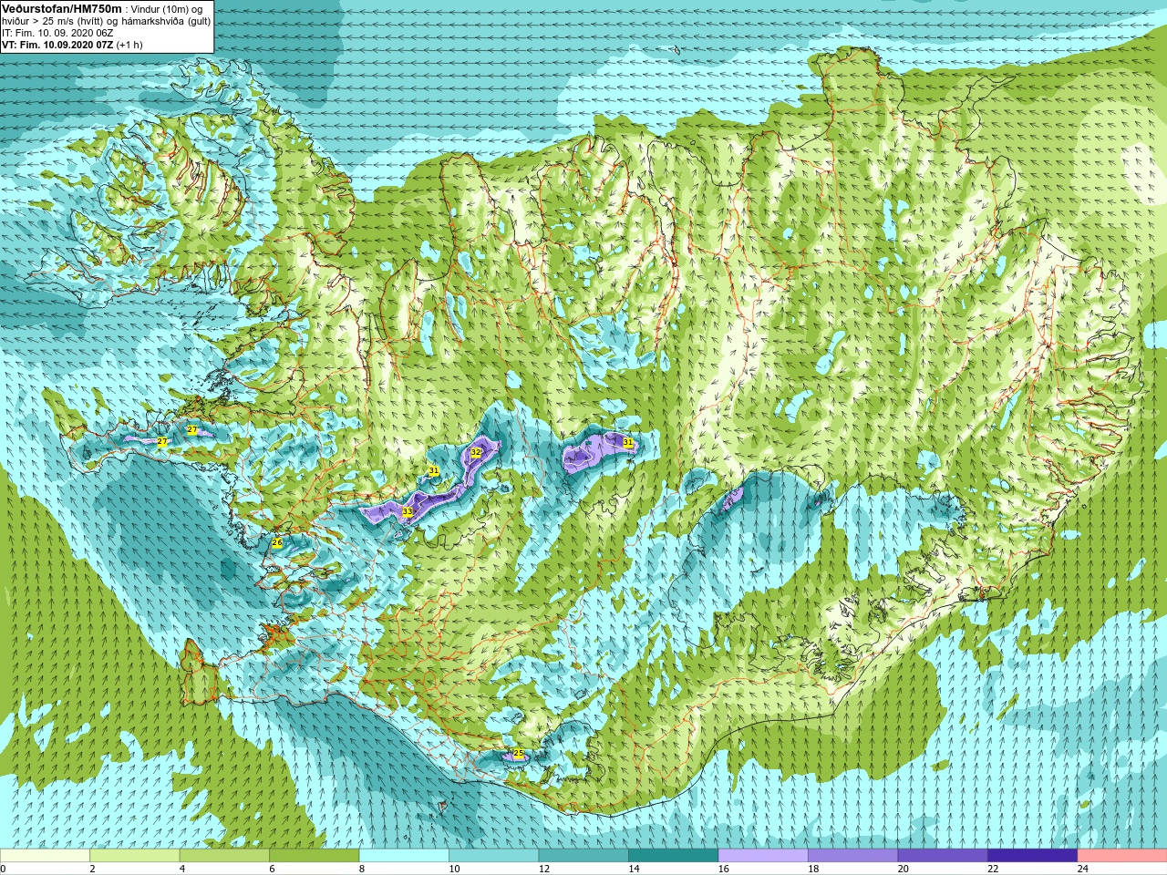Pick the pale yellow 0–2 m/s legend swatch
Image resolution: width=1167 pixels, height=875 pixels.
(46, 856)
